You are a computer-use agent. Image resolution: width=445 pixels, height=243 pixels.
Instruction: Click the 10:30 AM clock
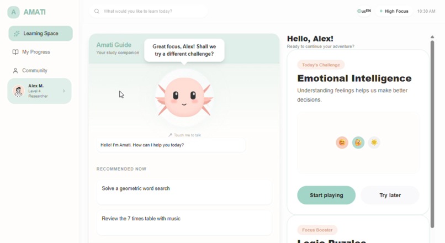(x=426, y=12)
